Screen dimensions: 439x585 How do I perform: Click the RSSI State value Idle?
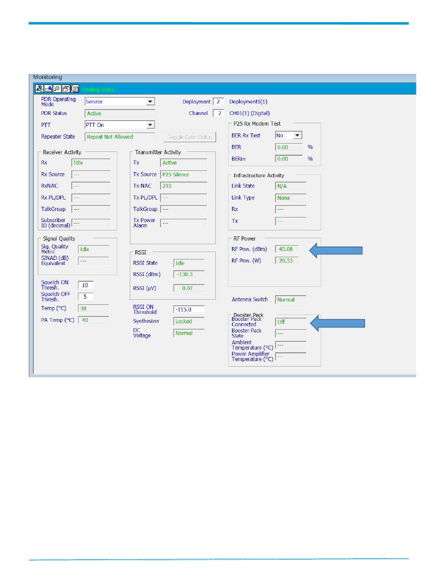coord(189,263)
